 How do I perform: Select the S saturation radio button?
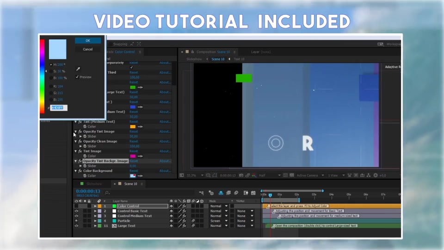click(x=51, y=71)
